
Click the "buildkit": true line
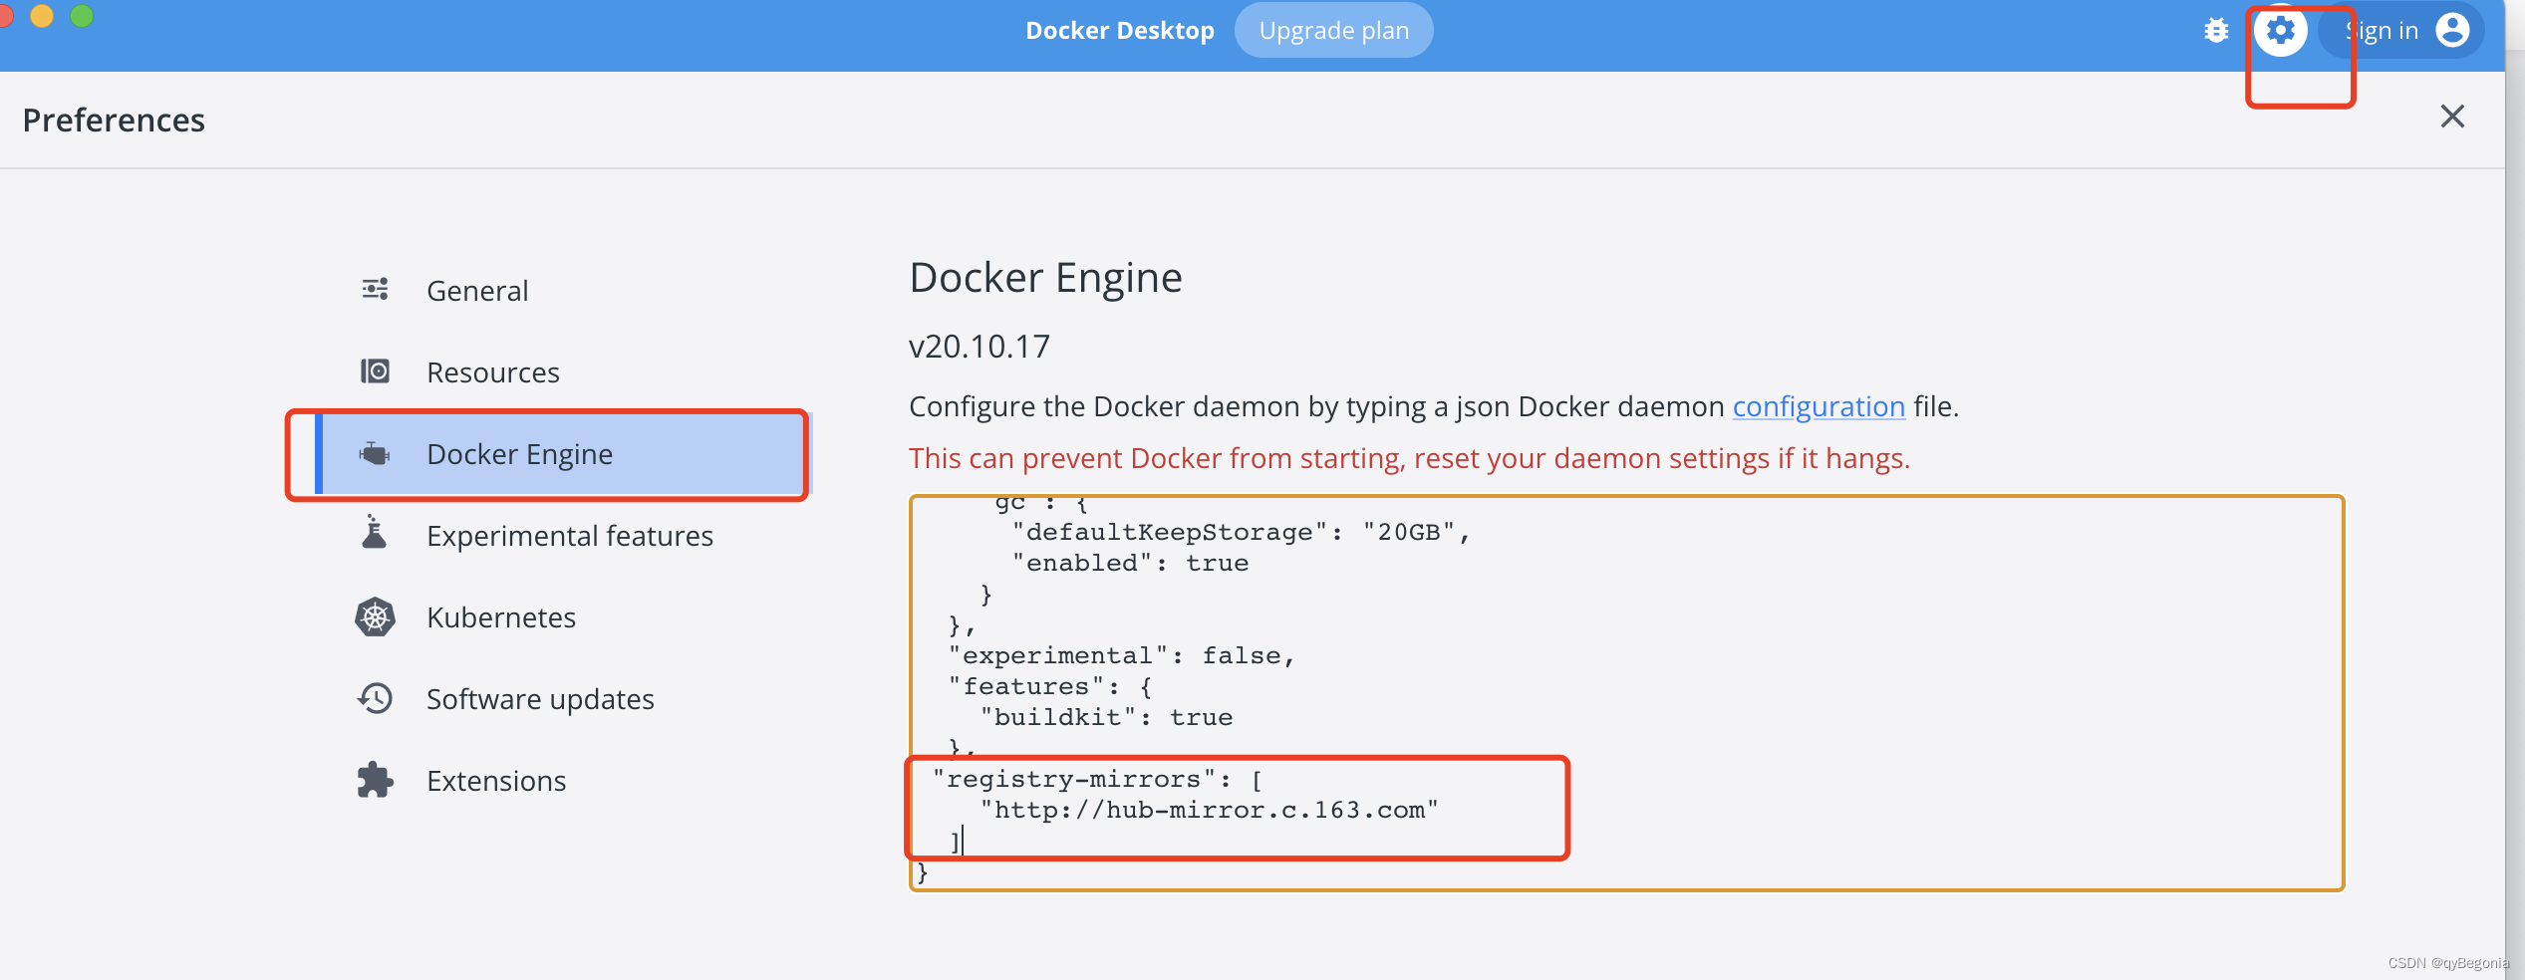[1106, 717]
